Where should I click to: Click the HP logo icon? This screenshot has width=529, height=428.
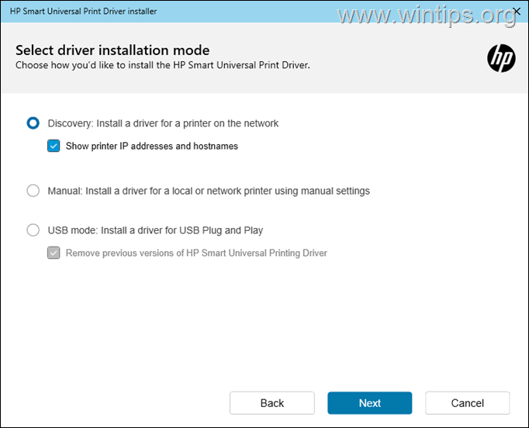(x=501, y=58)
